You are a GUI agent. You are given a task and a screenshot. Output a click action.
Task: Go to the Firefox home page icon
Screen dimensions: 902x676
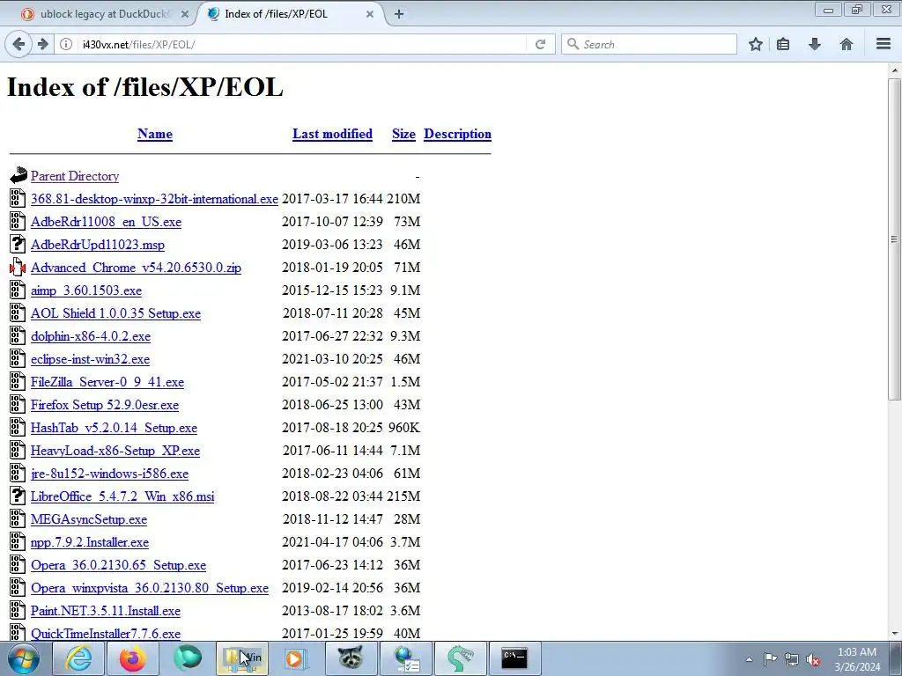847,44
